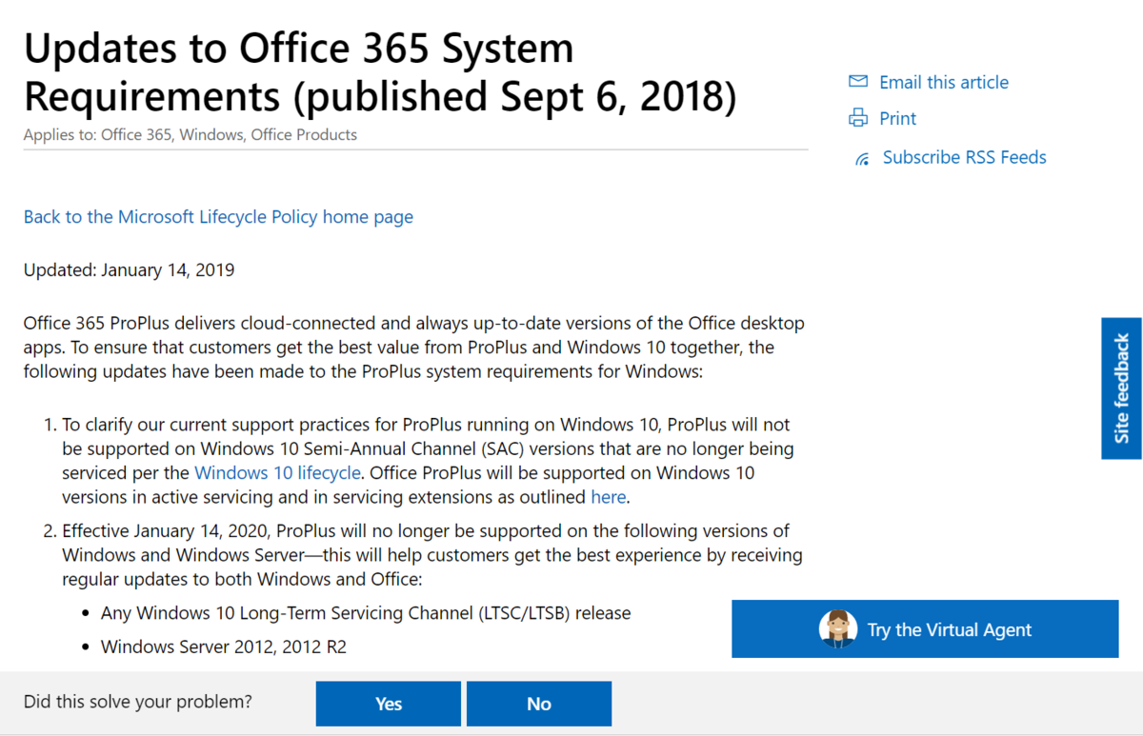Open Subscribe RSS Feeds link
Image resolution: width=1143 pixels, height=736 pixels.
point(965,157)
